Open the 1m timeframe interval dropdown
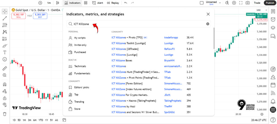This screenshot has width=277, height=124. point(49,3)
